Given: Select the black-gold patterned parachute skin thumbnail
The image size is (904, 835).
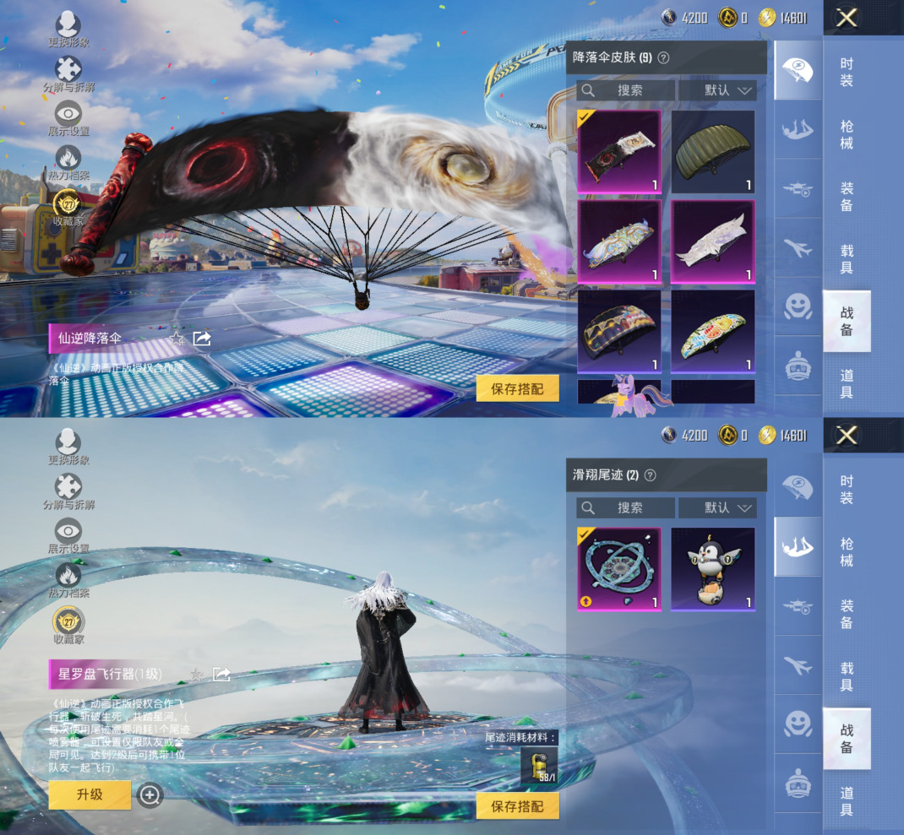Looking at the screenshot, I should point(619,331).
